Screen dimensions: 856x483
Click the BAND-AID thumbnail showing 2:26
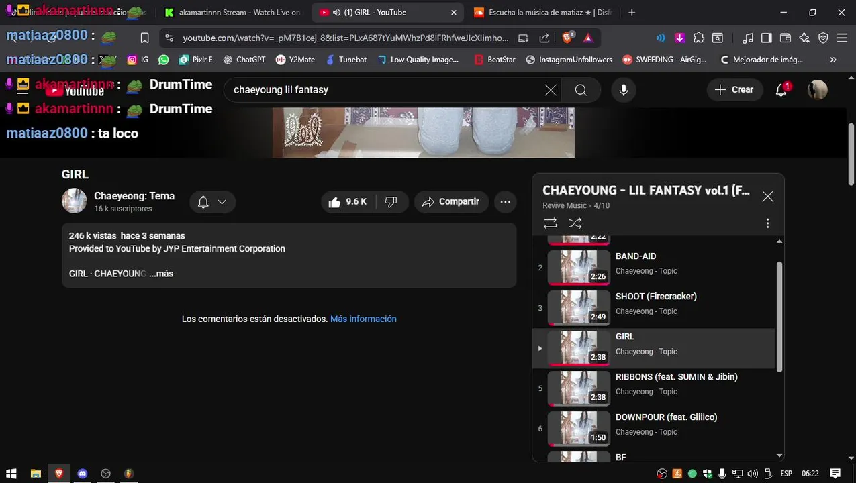(x=579, y=268)
